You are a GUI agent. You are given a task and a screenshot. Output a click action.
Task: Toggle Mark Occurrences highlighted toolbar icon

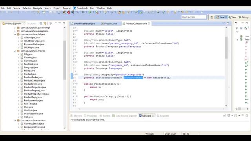click(140, 12)
